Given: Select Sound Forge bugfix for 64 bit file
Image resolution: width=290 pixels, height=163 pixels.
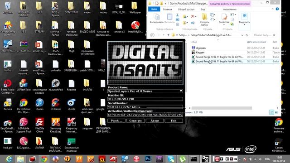Looking at the screenshot, I should click(219, 61).
